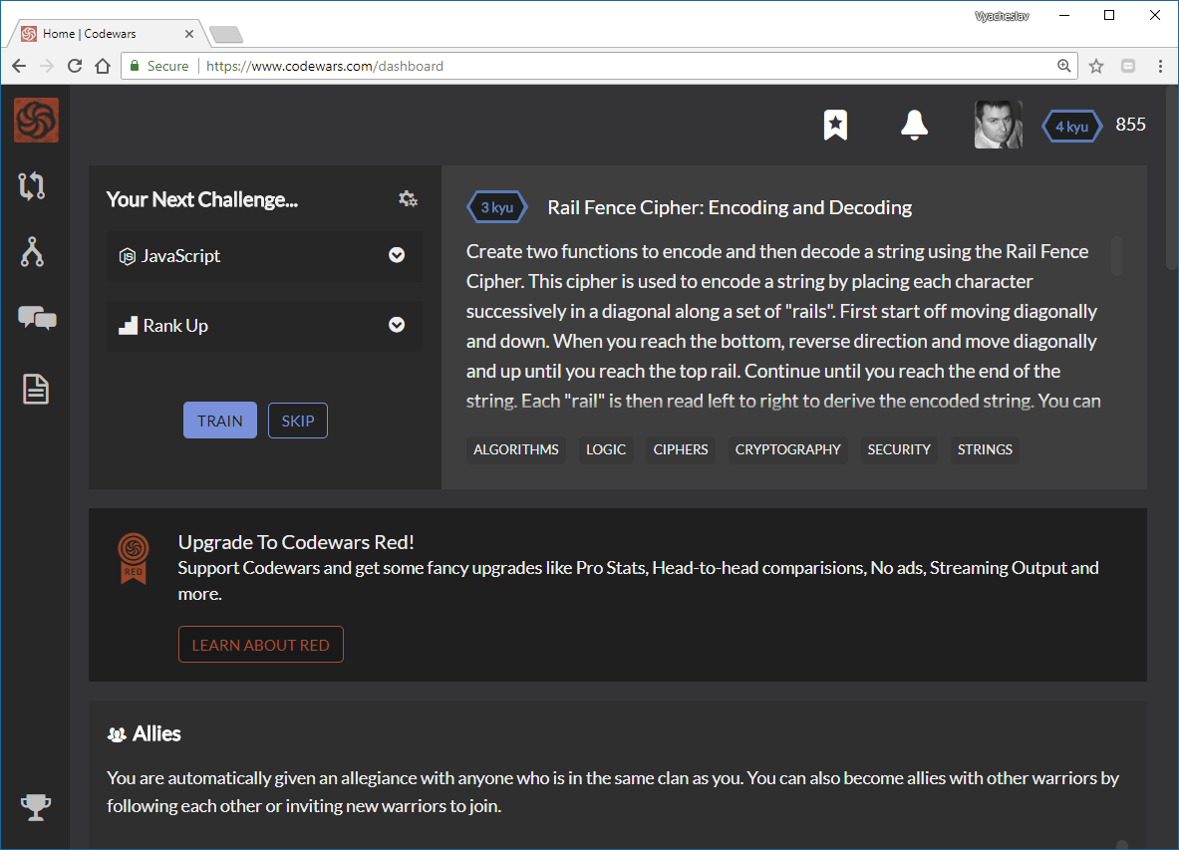Go forward in browser history
The width and height of the screenshot is (1179, 850).
pyautogui.click(x=47, y=66)
